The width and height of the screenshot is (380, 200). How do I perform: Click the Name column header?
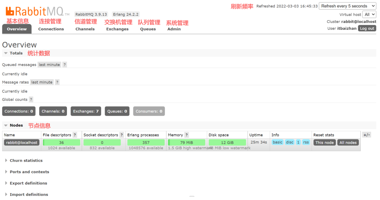pyautogui.click(x=9, y=135)
